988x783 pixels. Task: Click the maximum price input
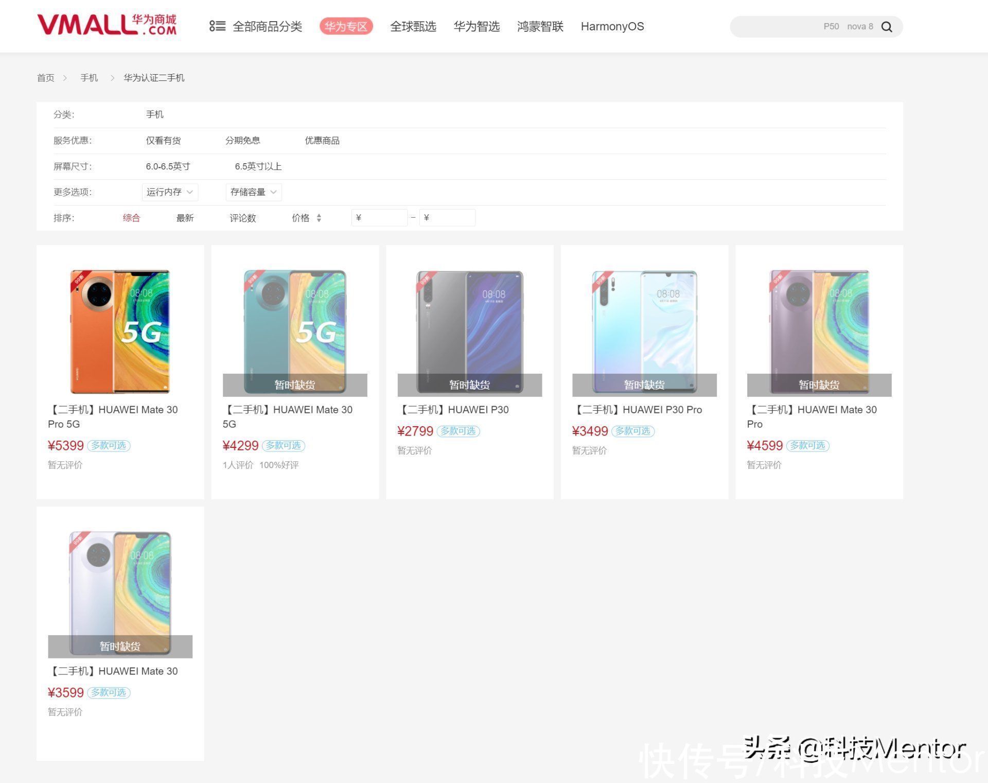coord(447,218)
